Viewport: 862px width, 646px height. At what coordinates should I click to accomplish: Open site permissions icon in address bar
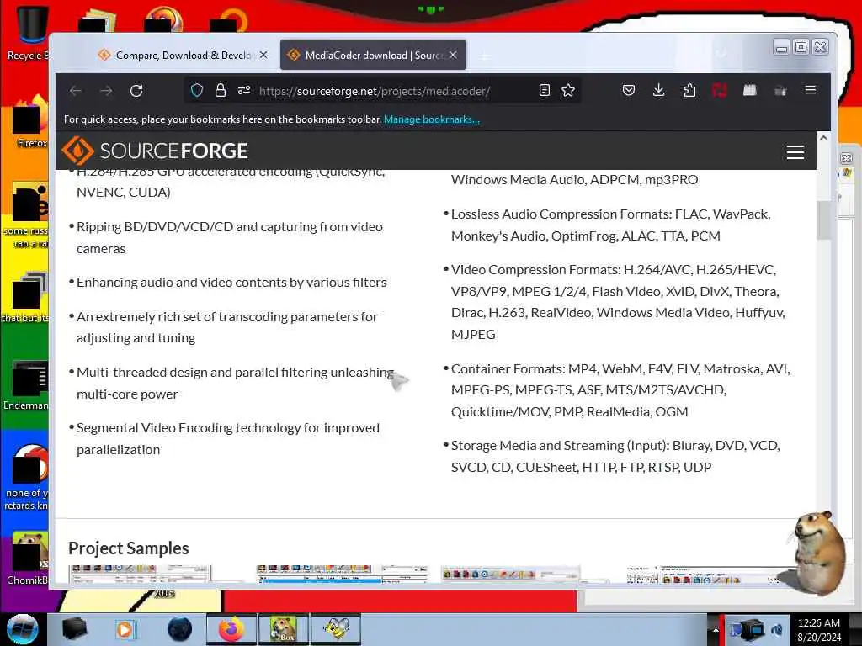tap(244, 91)
